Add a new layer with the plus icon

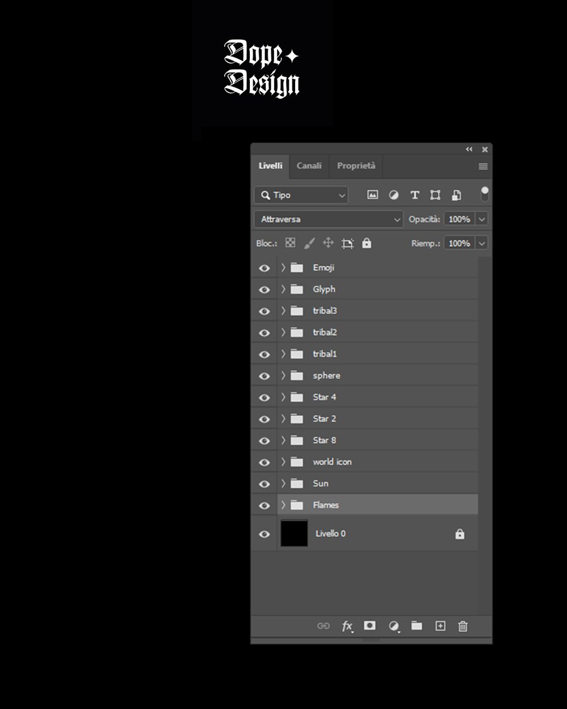tap(439, 626)
